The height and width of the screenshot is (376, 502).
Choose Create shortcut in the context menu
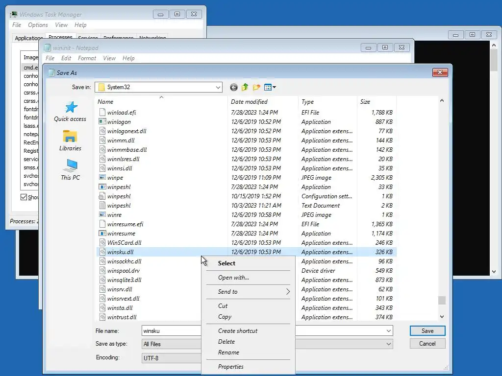248,330
